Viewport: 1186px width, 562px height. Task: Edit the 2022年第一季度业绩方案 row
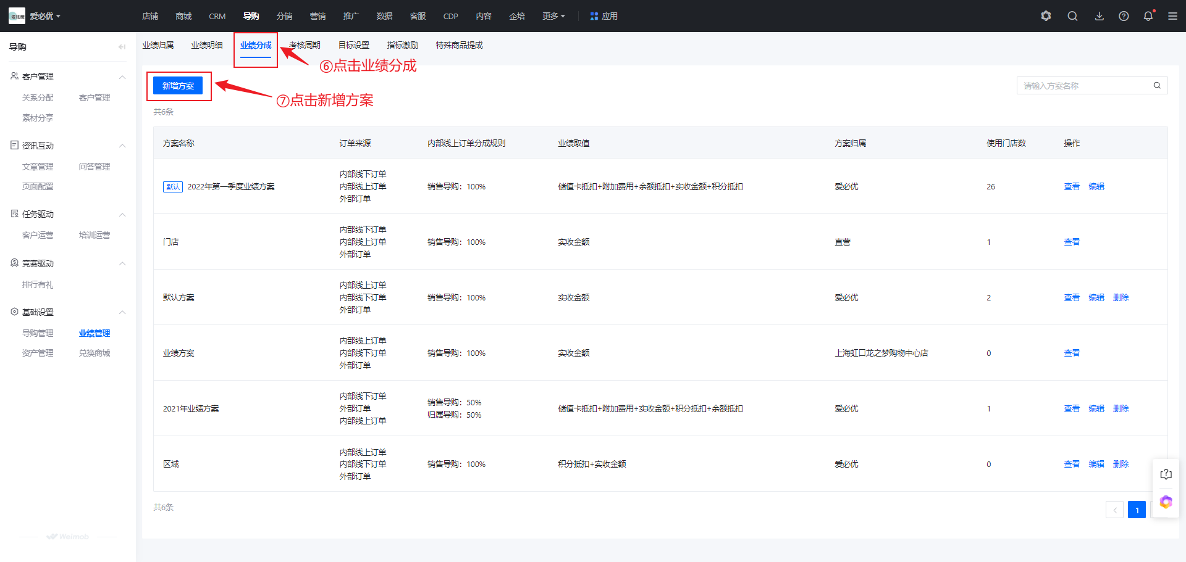[1096, 186]
